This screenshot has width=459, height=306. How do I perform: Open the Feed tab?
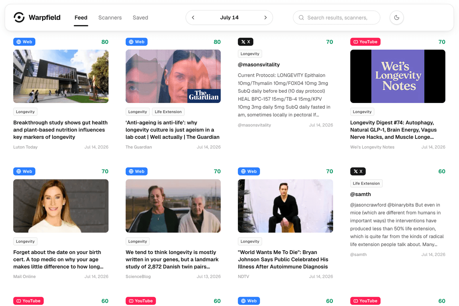(81, 18)
